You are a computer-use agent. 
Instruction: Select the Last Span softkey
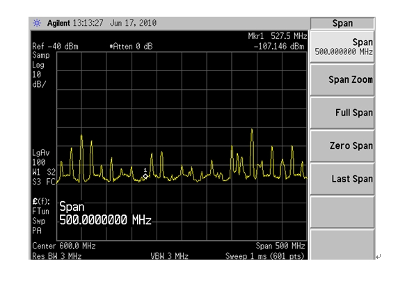pos(342,179)
